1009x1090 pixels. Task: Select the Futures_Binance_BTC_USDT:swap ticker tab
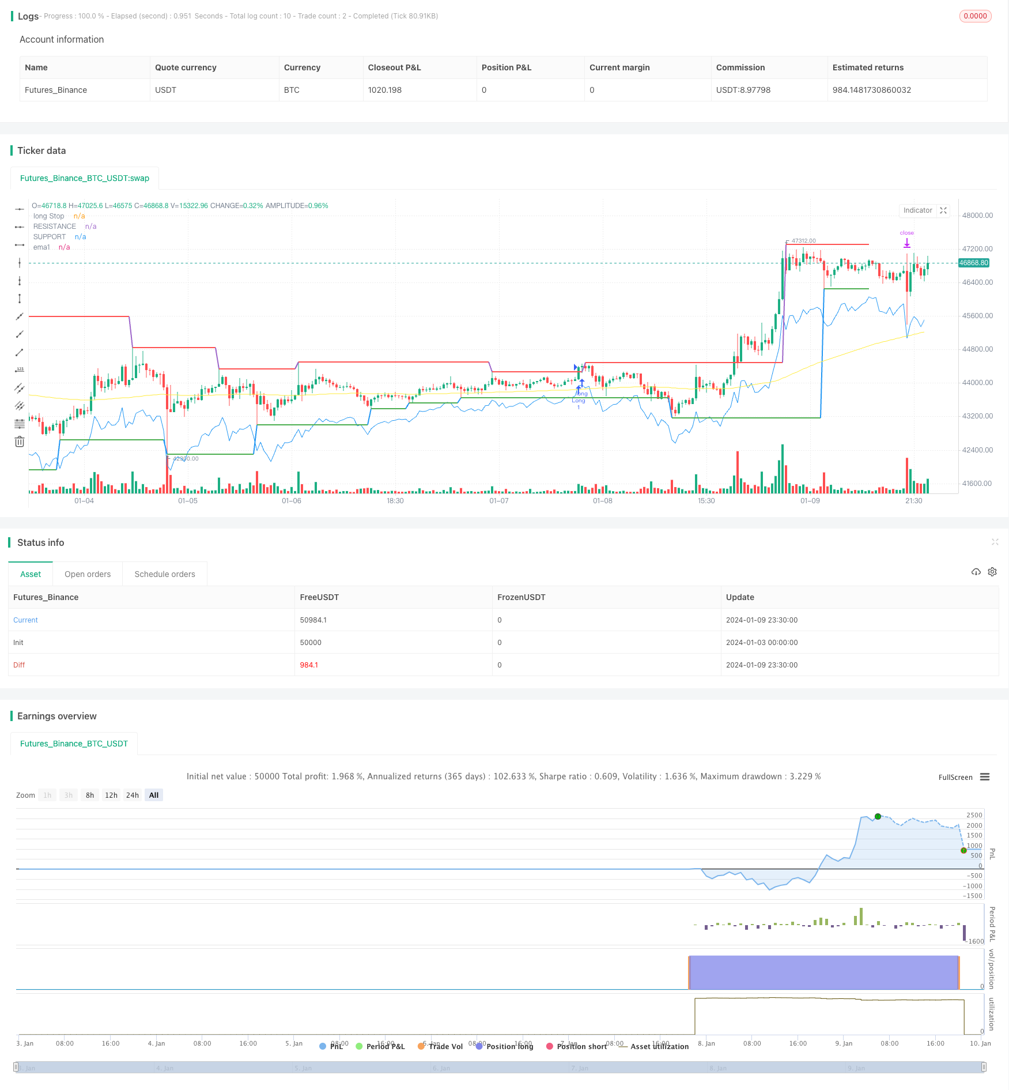85,178
